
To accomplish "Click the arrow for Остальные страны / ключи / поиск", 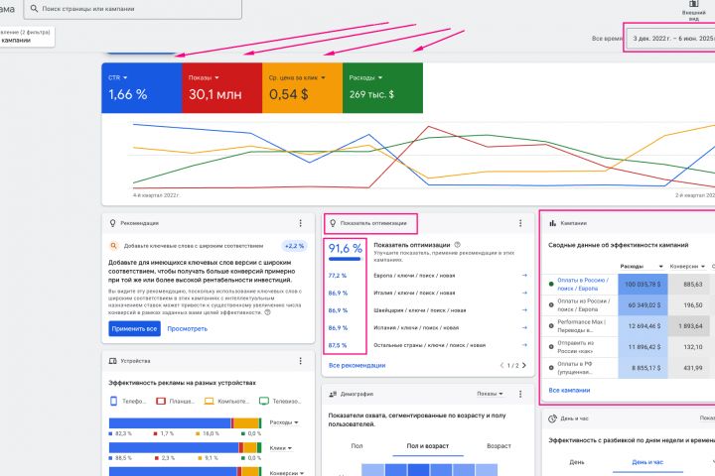I will click(524, 345).
